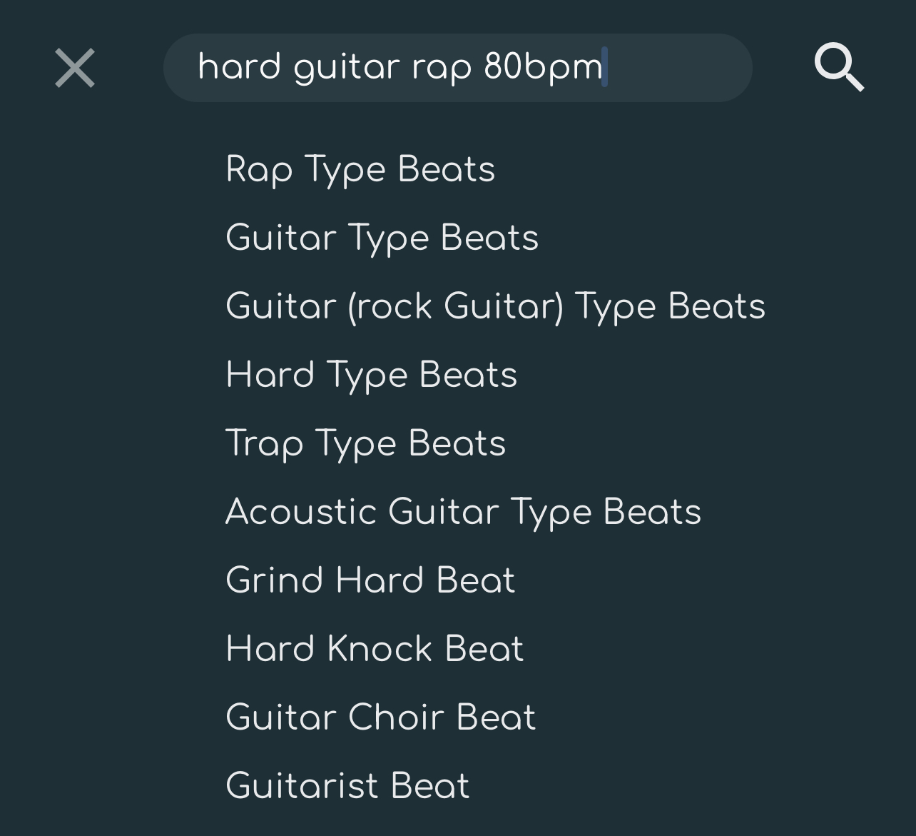This screenshot has height=836, width=916.
Task: Choose "Acoustic Guitar Type Beats" suggestion
Action: (463, 512)
